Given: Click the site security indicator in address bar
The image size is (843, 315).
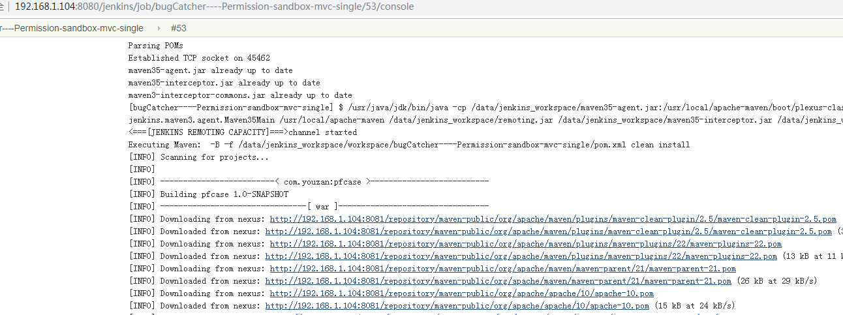Looking at the screenshot, I should pos(3,7).
